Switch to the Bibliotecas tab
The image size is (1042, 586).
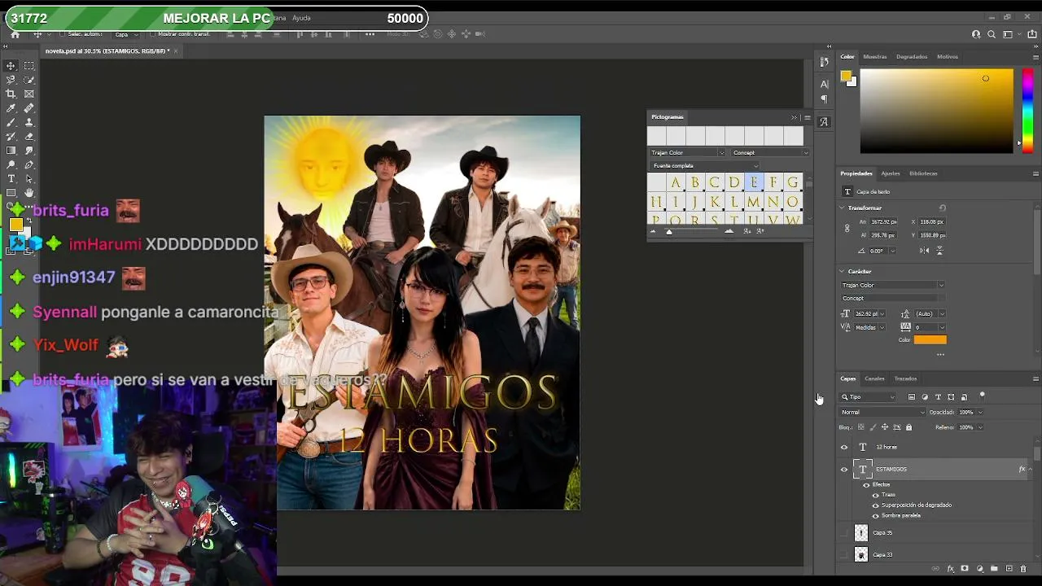923,173
